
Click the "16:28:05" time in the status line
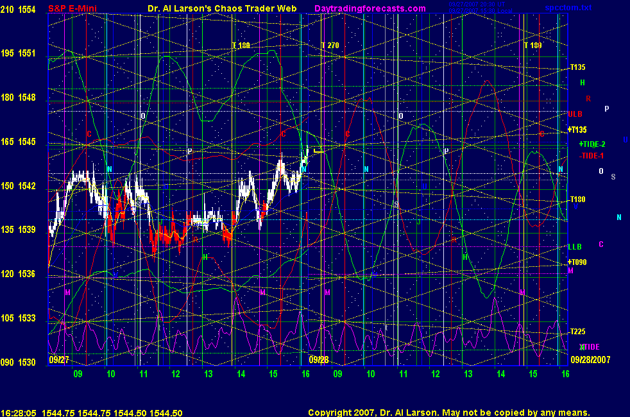(19, 413)
